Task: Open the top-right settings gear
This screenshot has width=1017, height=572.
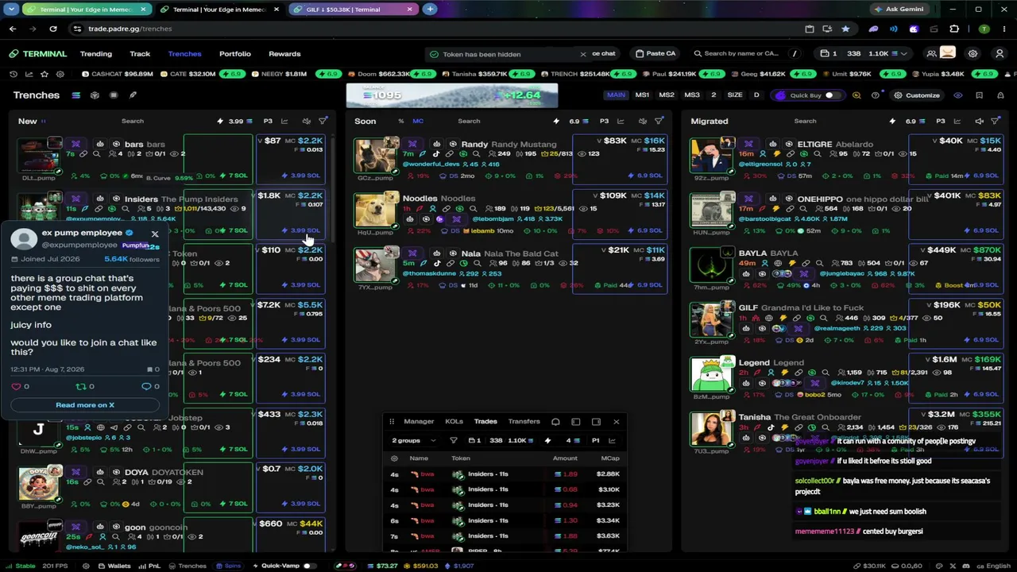Action: [x=973, y=54]
